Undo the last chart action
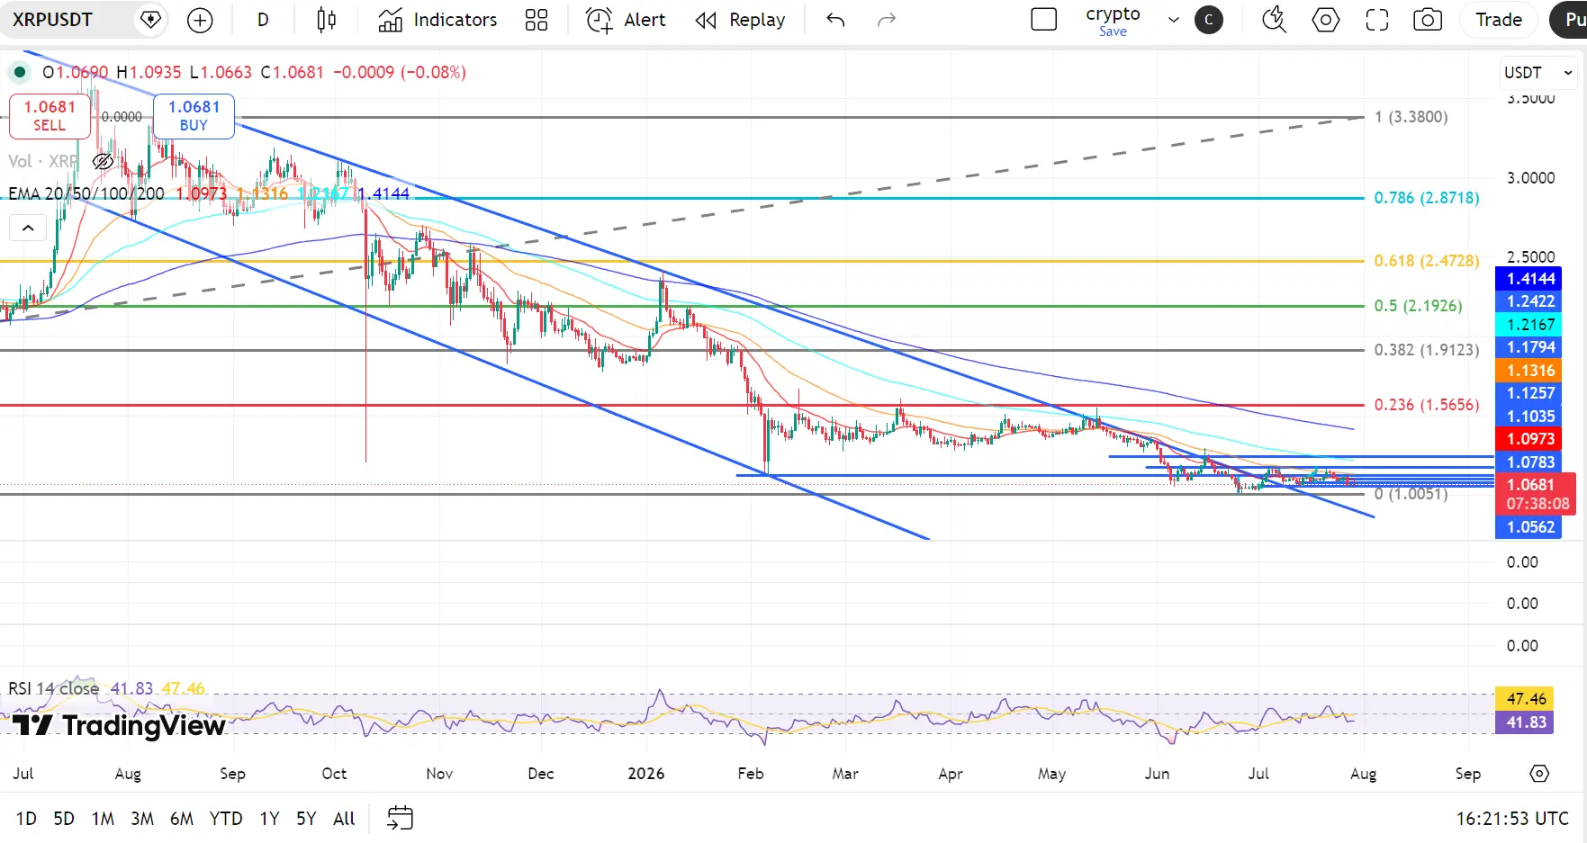Image resolution: width=1587 pixels, height=843 pixels. pyautogui.click(x=835, y=20)
